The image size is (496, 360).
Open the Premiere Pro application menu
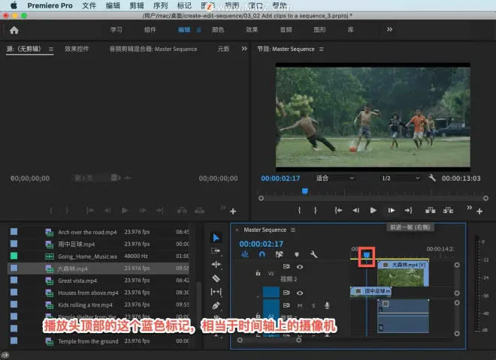pos(50,6)
